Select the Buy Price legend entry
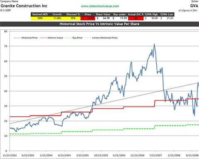Viewport: 199px width, 159px height. point(73,38)
